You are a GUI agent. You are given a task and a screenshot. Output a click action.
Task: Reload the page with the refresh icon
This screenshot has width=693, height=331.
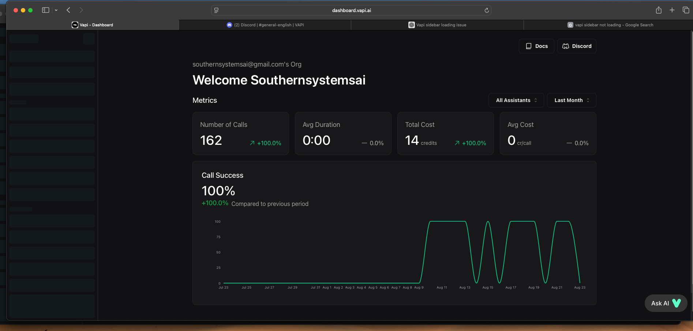tap(487, 10)
